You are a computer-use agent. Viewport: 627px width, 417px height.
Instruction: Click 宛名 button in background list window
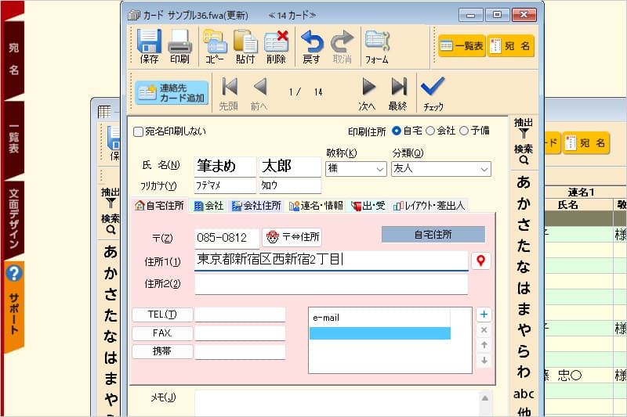(586, 143)
